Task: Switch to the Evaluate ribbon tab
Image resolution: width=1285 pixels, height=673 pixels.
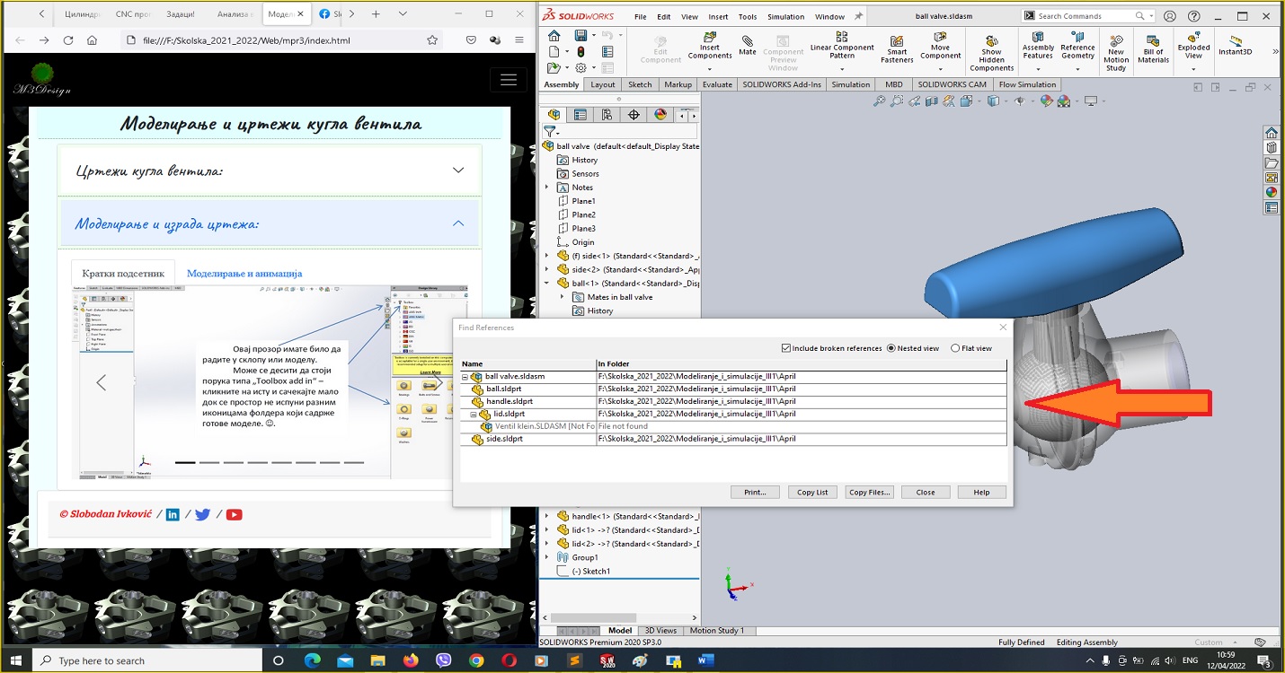Action: (717, 84)
